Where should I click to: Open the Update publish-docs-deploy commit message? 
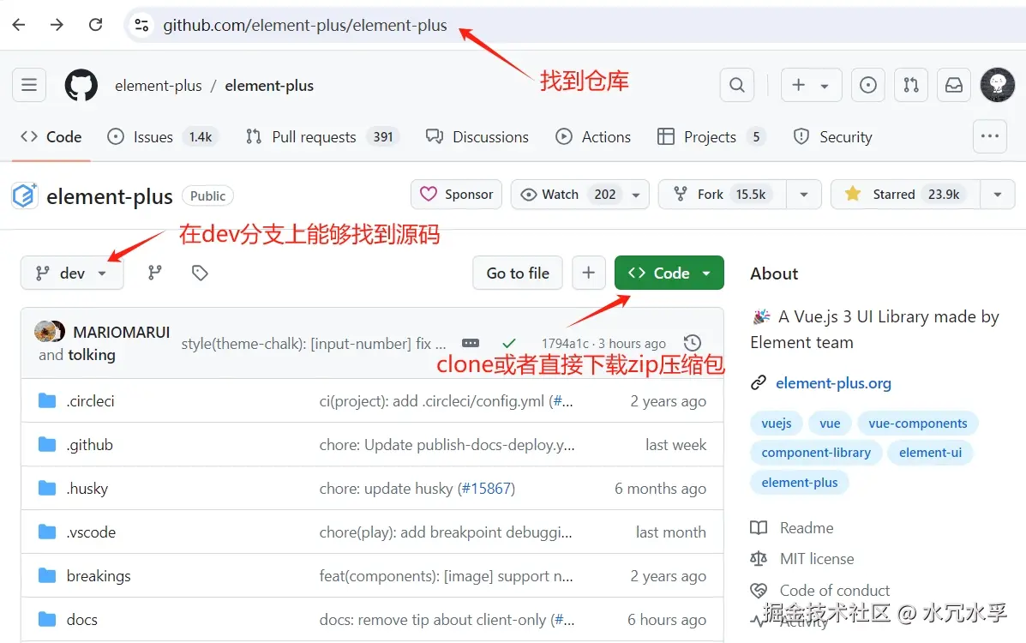447,445
